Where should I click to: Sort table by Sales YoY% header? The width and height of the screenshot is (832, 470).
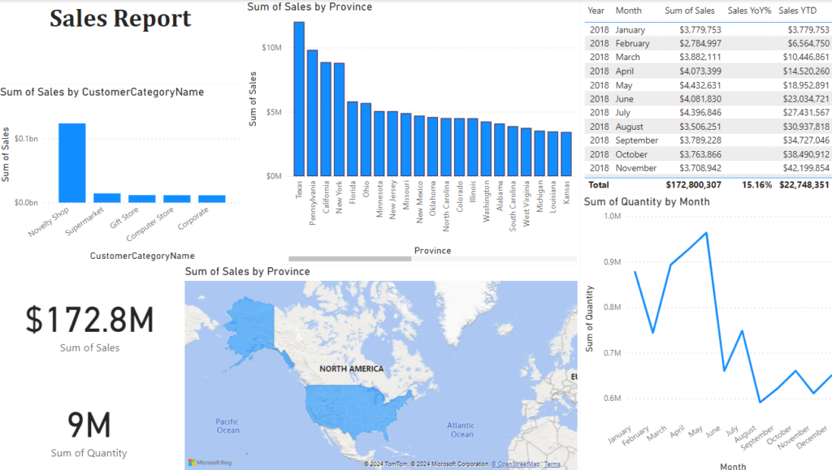pos(749,11)
